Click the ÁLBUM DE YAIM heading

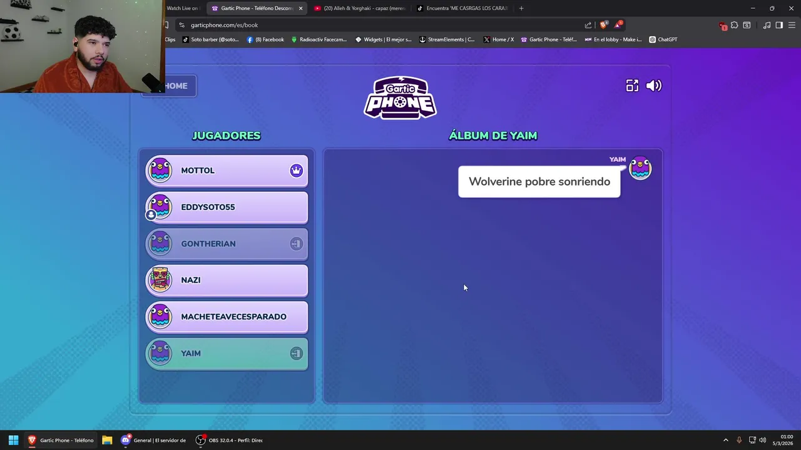click(x=492, y=135)
